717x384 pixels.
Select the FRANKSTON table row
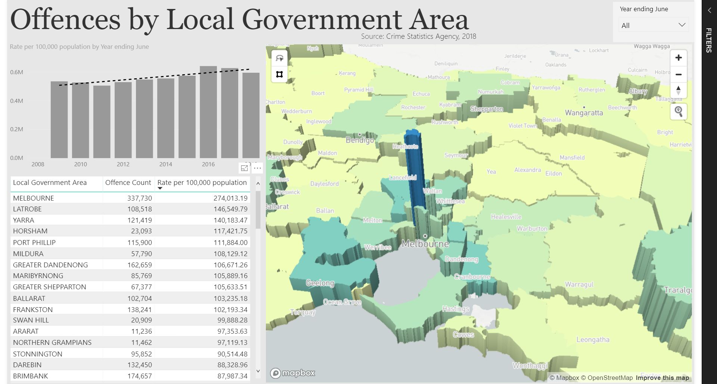[130, 309]
